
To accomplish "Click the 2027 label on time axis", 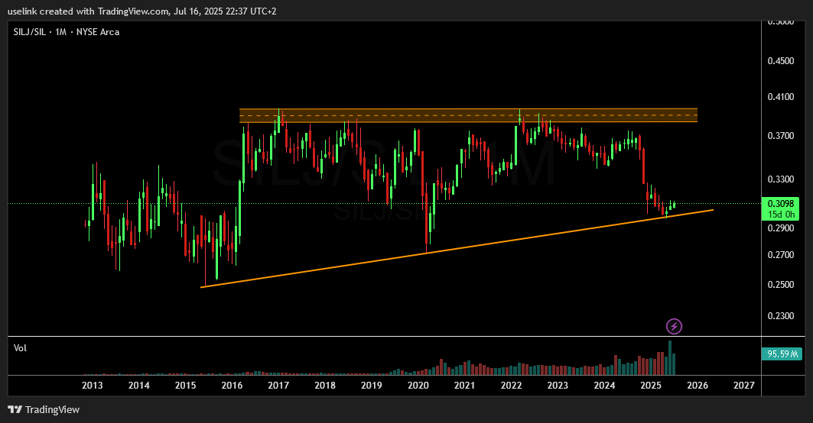I will click(x=744, y=385).
